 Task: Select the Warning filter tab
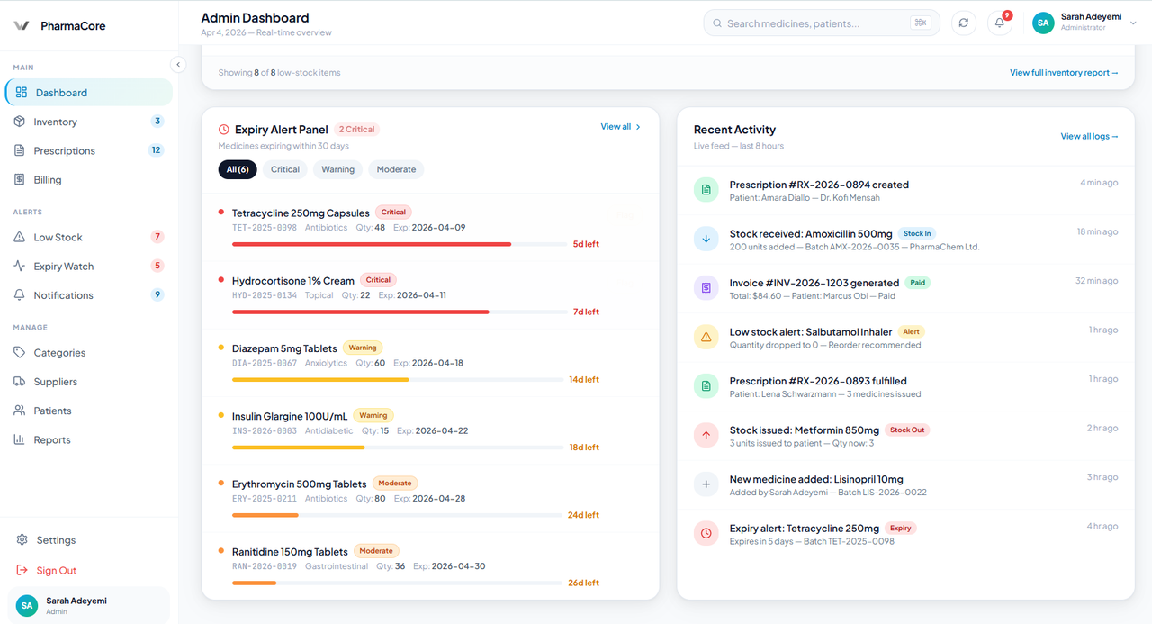(338, 169)
